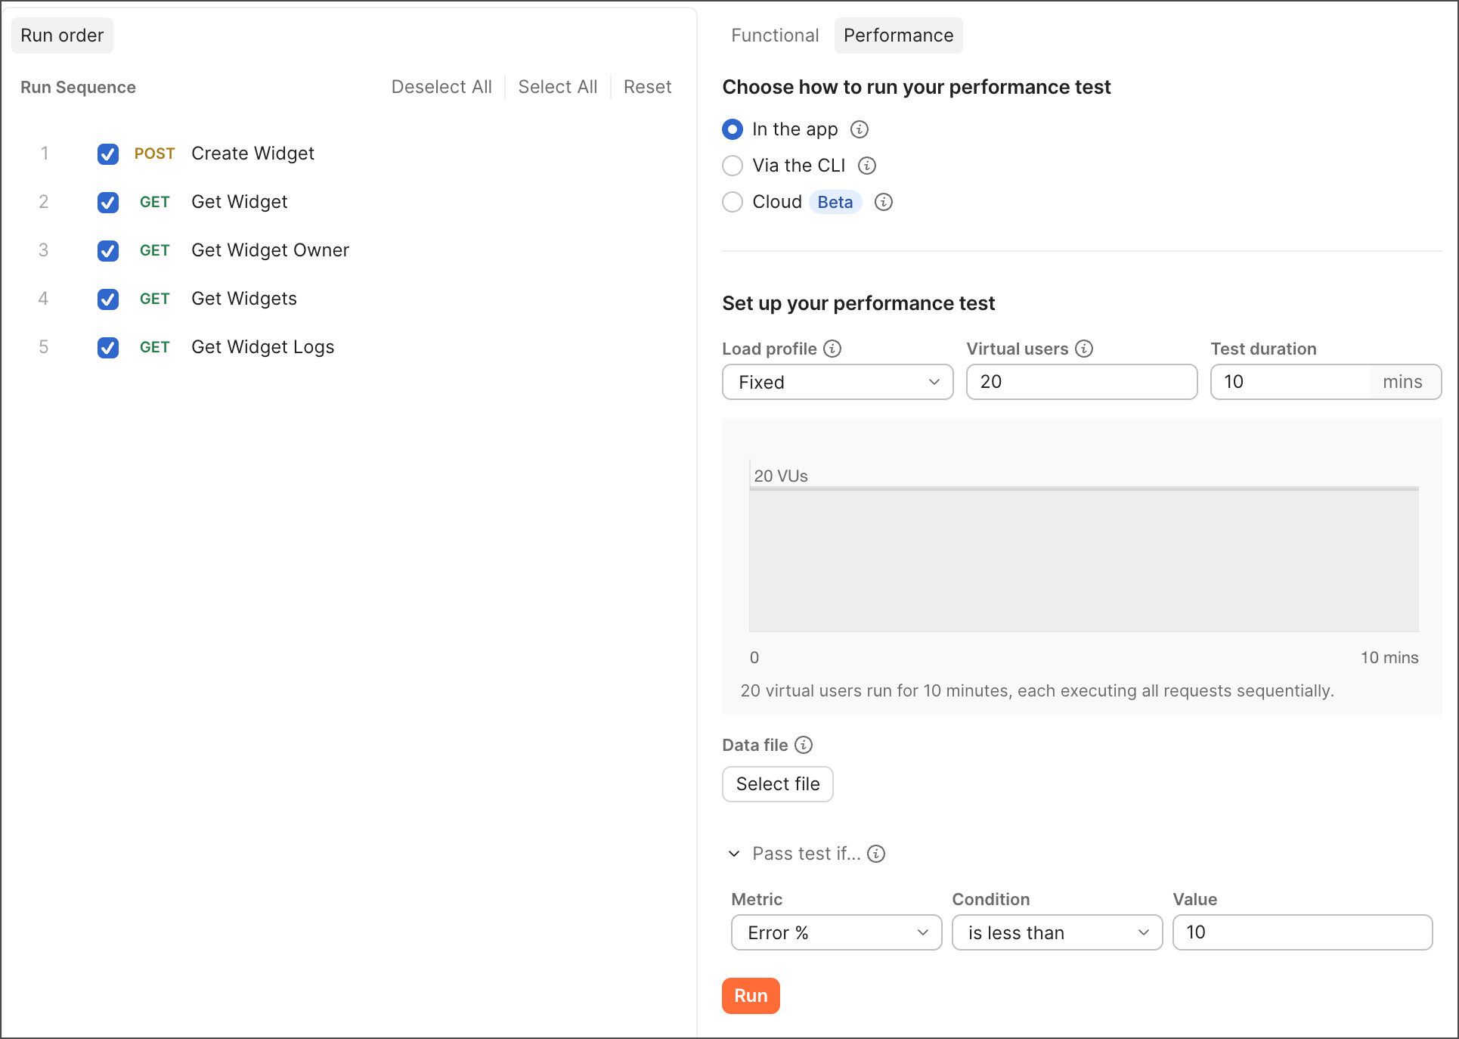Click the mins unit label in Test duration
Screen dimensions: 1459x1039
1402,382
